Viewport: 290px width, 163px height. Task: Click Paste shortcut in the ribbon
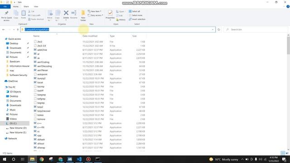click(36, 19)
